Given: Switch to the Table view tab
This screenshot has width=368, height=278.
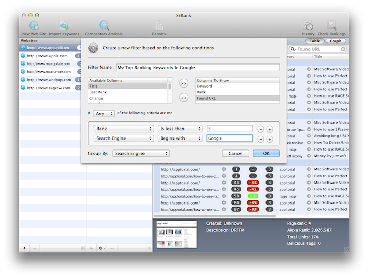Looking at the screenshot, I should pyautogui.click(x=315, y=41).
